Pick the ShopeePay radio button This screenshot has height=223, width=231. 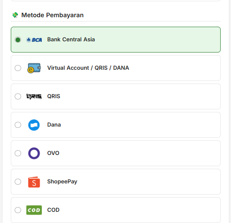[x=18, y=182]
